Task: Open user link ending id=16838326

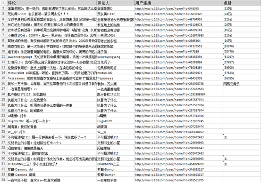Action: [168, 14]
